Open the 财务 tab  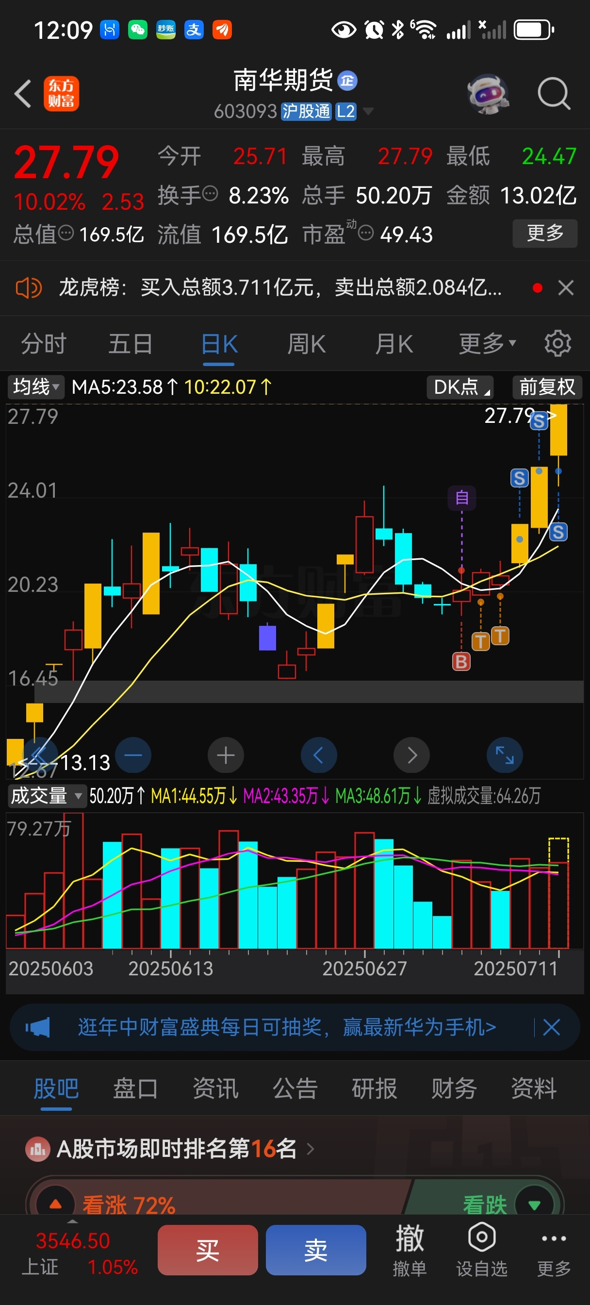pyautogui.click(x=454, y=1088)
